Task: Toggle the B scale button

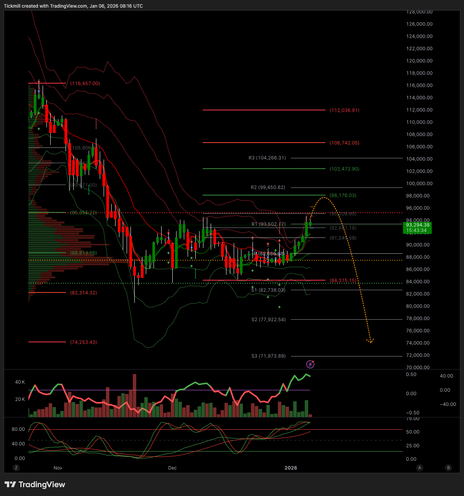Action: [448, 468]
